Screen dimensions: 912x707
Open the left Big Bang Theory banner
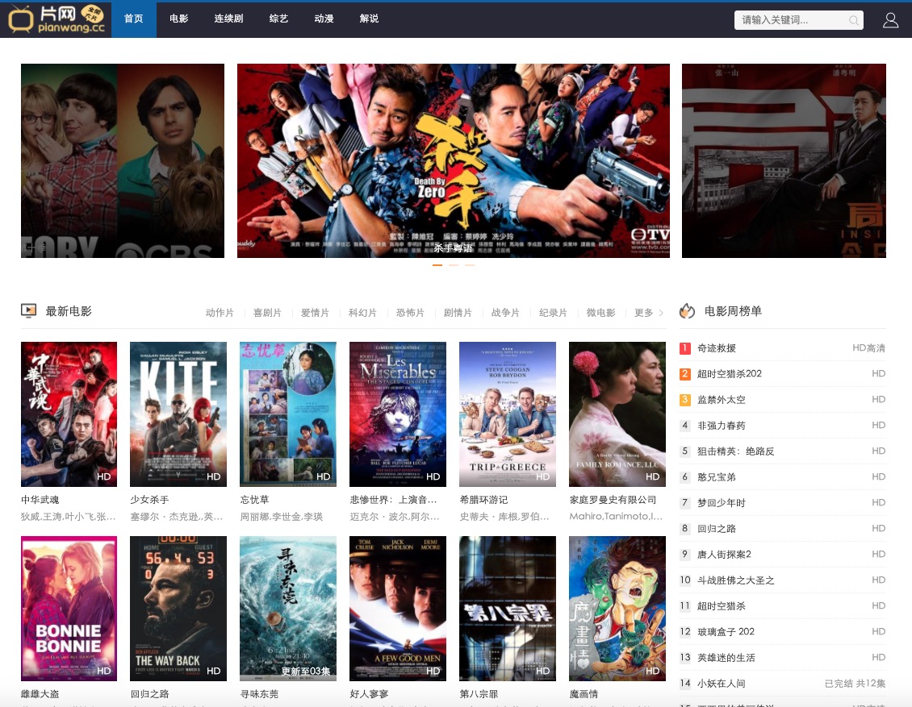(123, 161)
